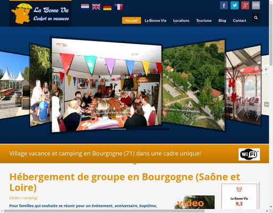Open the Contact page link
Screen dimensions: 273x213
(x=239, y=21)
